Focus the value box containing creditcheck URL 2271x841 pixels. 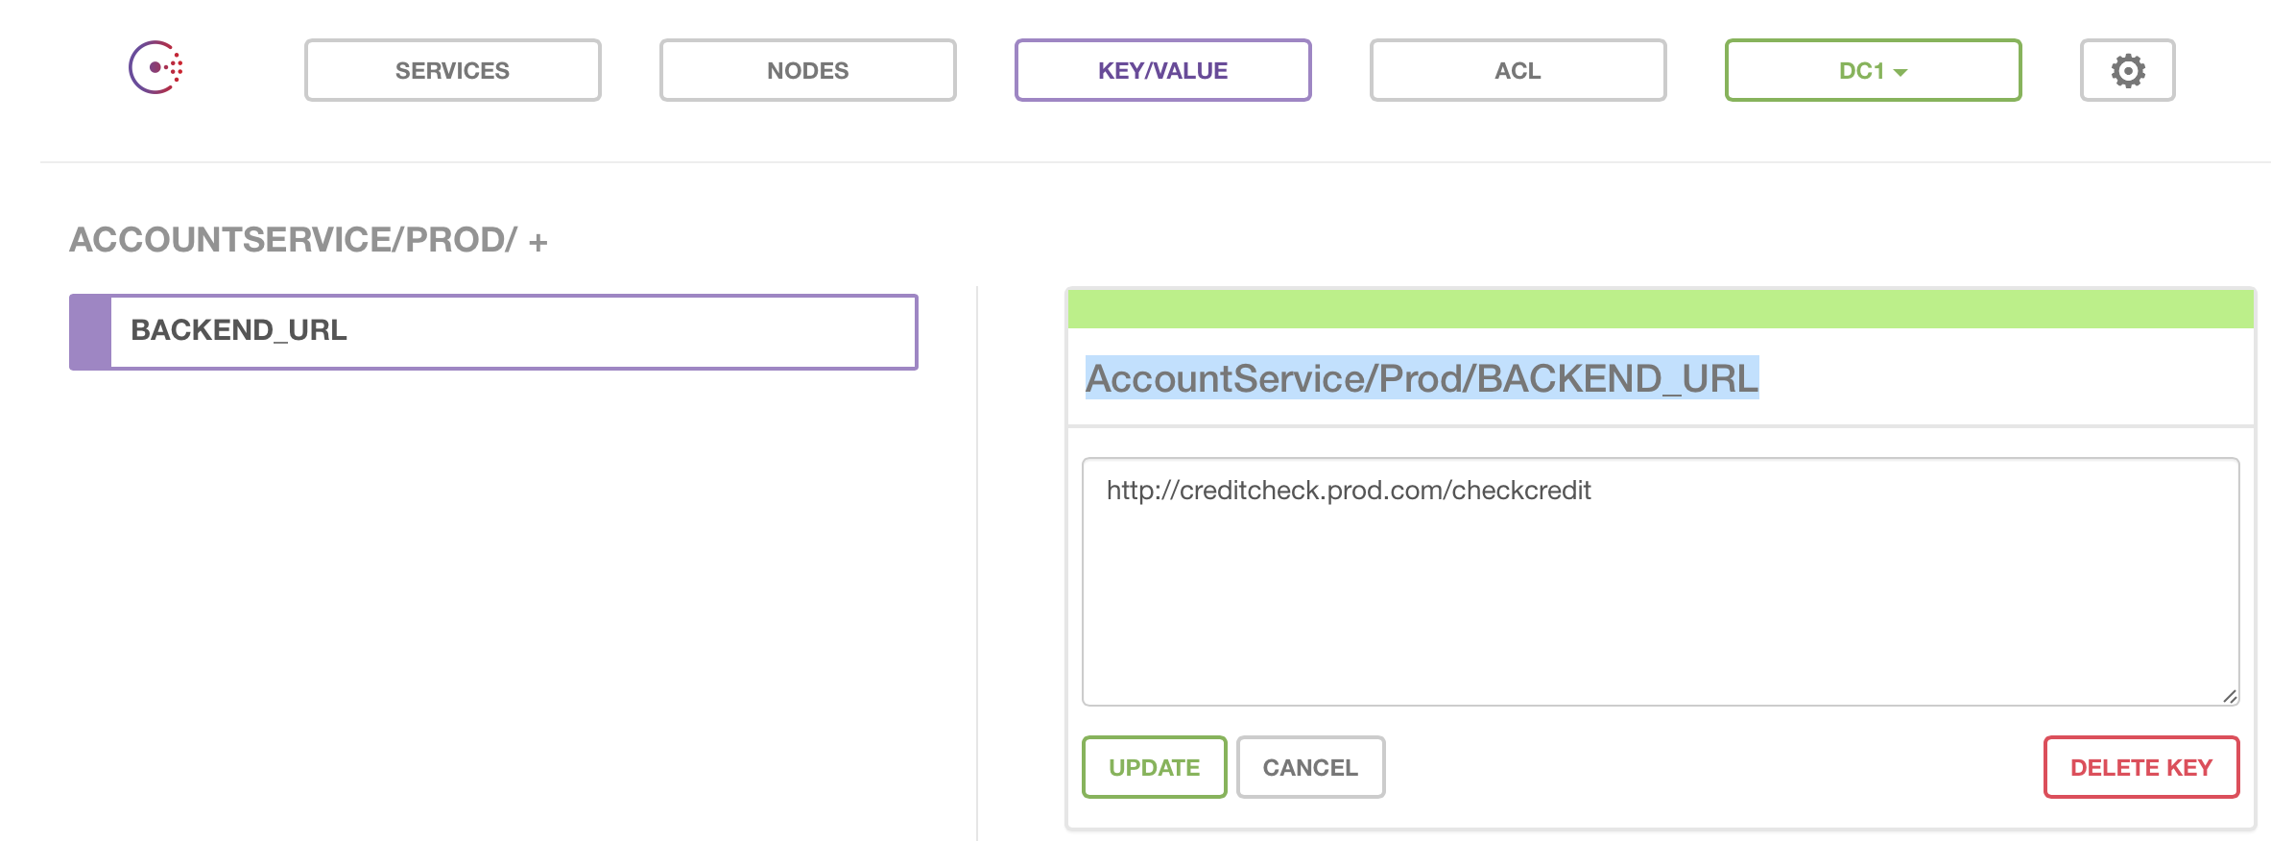[1661, 595]
